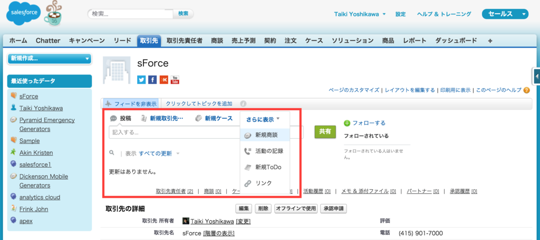The image size is (540, 240).
Task: Open recent item Akin Kristen
Action: pyautogui.click(x=36, y=152)
